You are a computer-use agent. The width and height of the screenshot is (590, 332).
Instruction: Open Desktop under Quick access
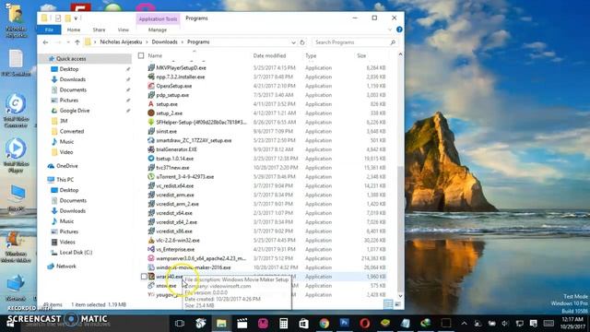tap(69, 69)
